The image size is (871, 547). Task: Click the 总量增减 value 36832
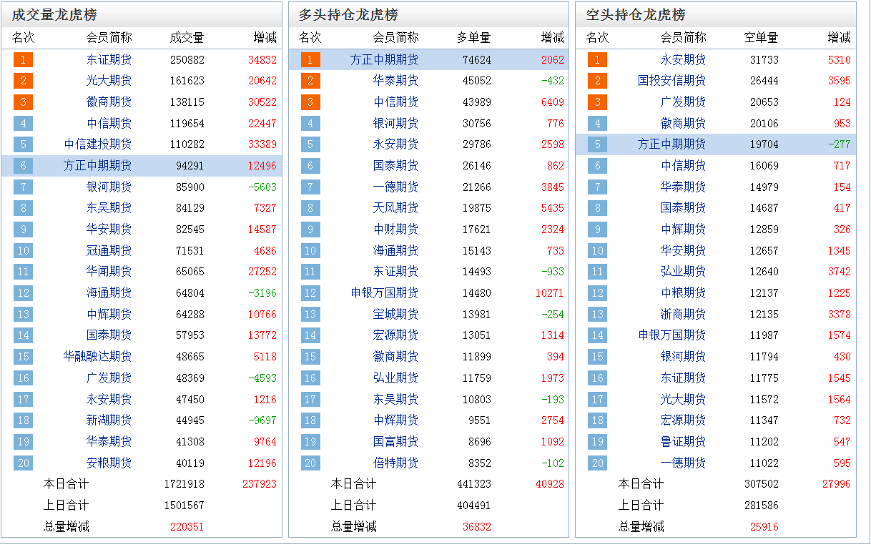coord(477,527)
